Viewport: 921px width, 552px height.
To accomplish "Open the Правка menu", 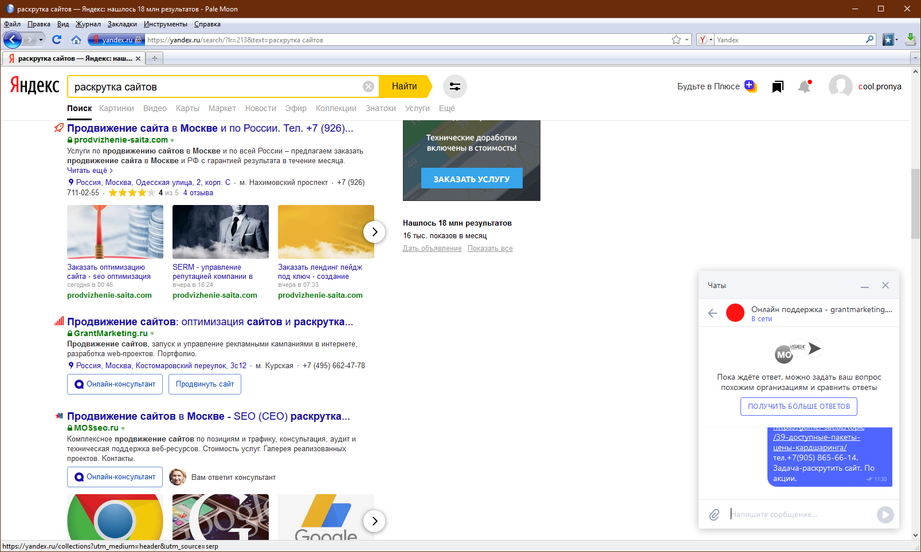I will 38,24.
